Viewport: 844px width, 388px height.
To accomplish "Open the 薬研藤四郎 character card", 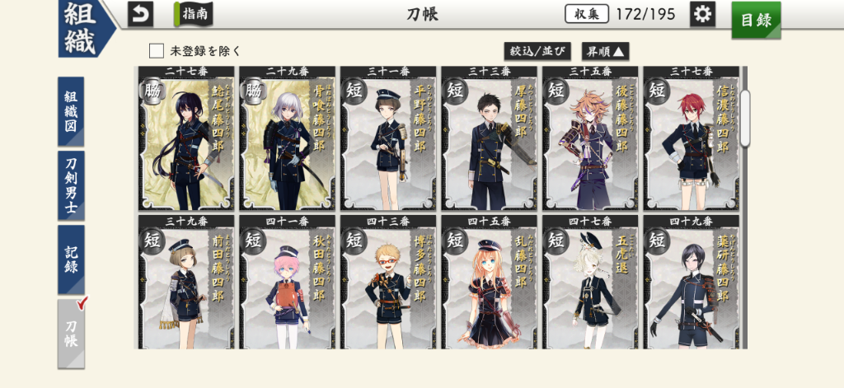I will click(692, 283).
